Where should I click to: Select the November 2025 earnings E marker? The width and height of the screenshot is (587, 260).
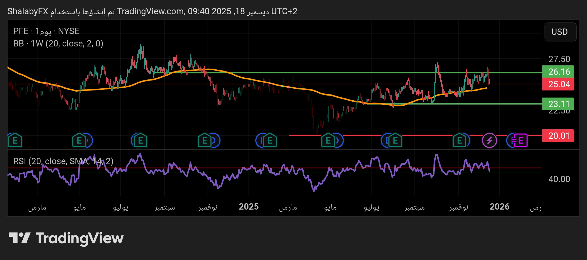point(459,140)
